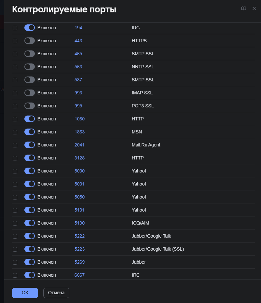This screenshot has width=261, height=303.
Task: Click the port 587 number link
Action: pos(78,80)
